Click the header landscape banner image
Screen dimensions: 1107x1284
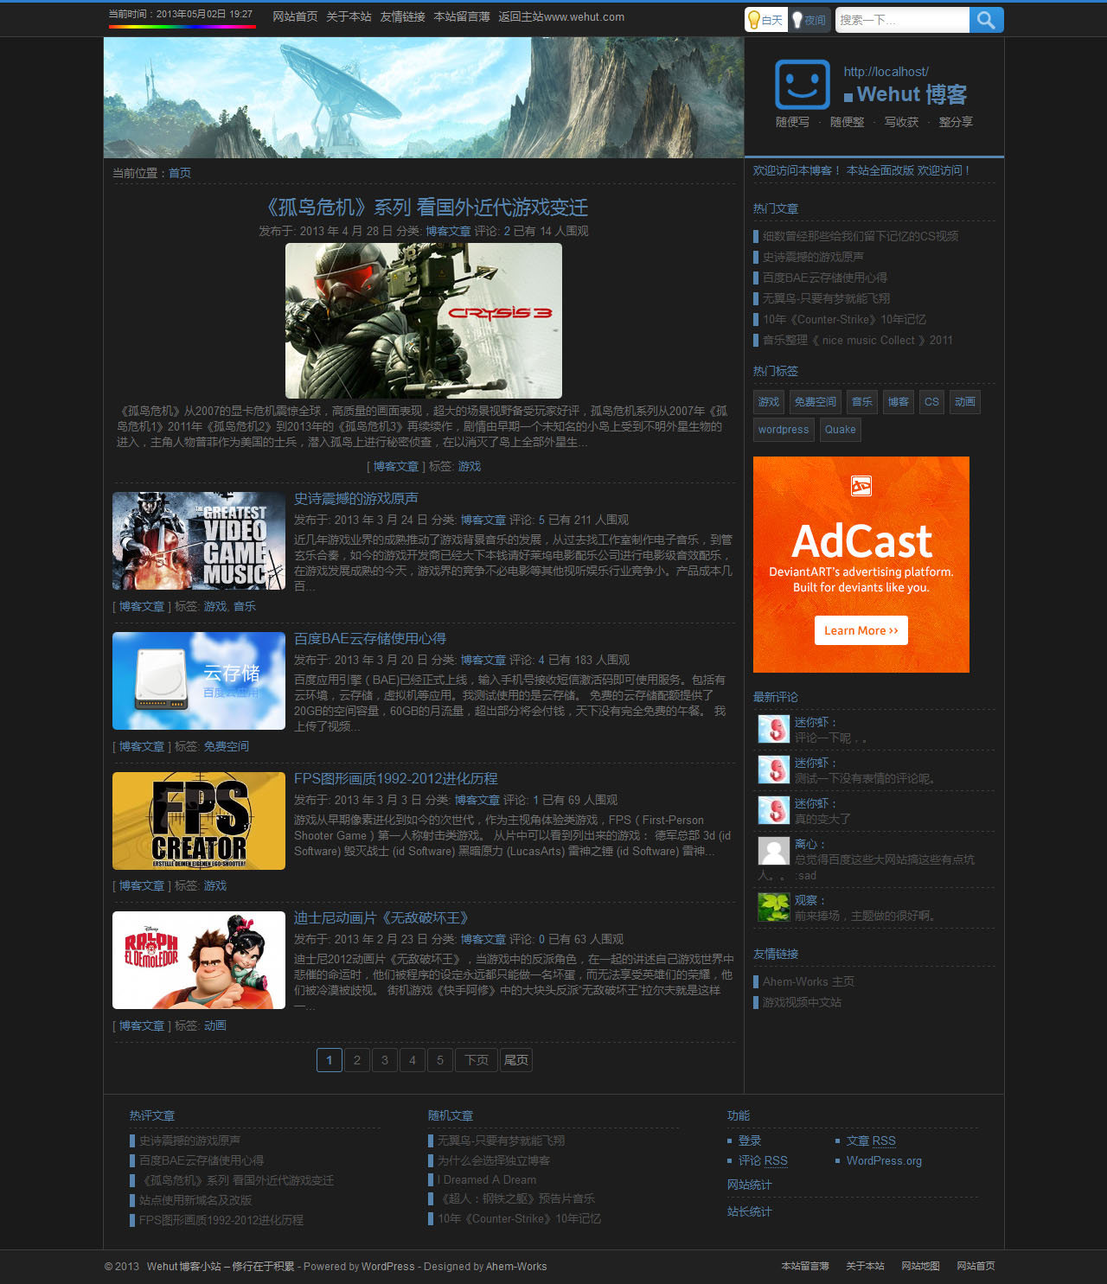coord(424,98)
